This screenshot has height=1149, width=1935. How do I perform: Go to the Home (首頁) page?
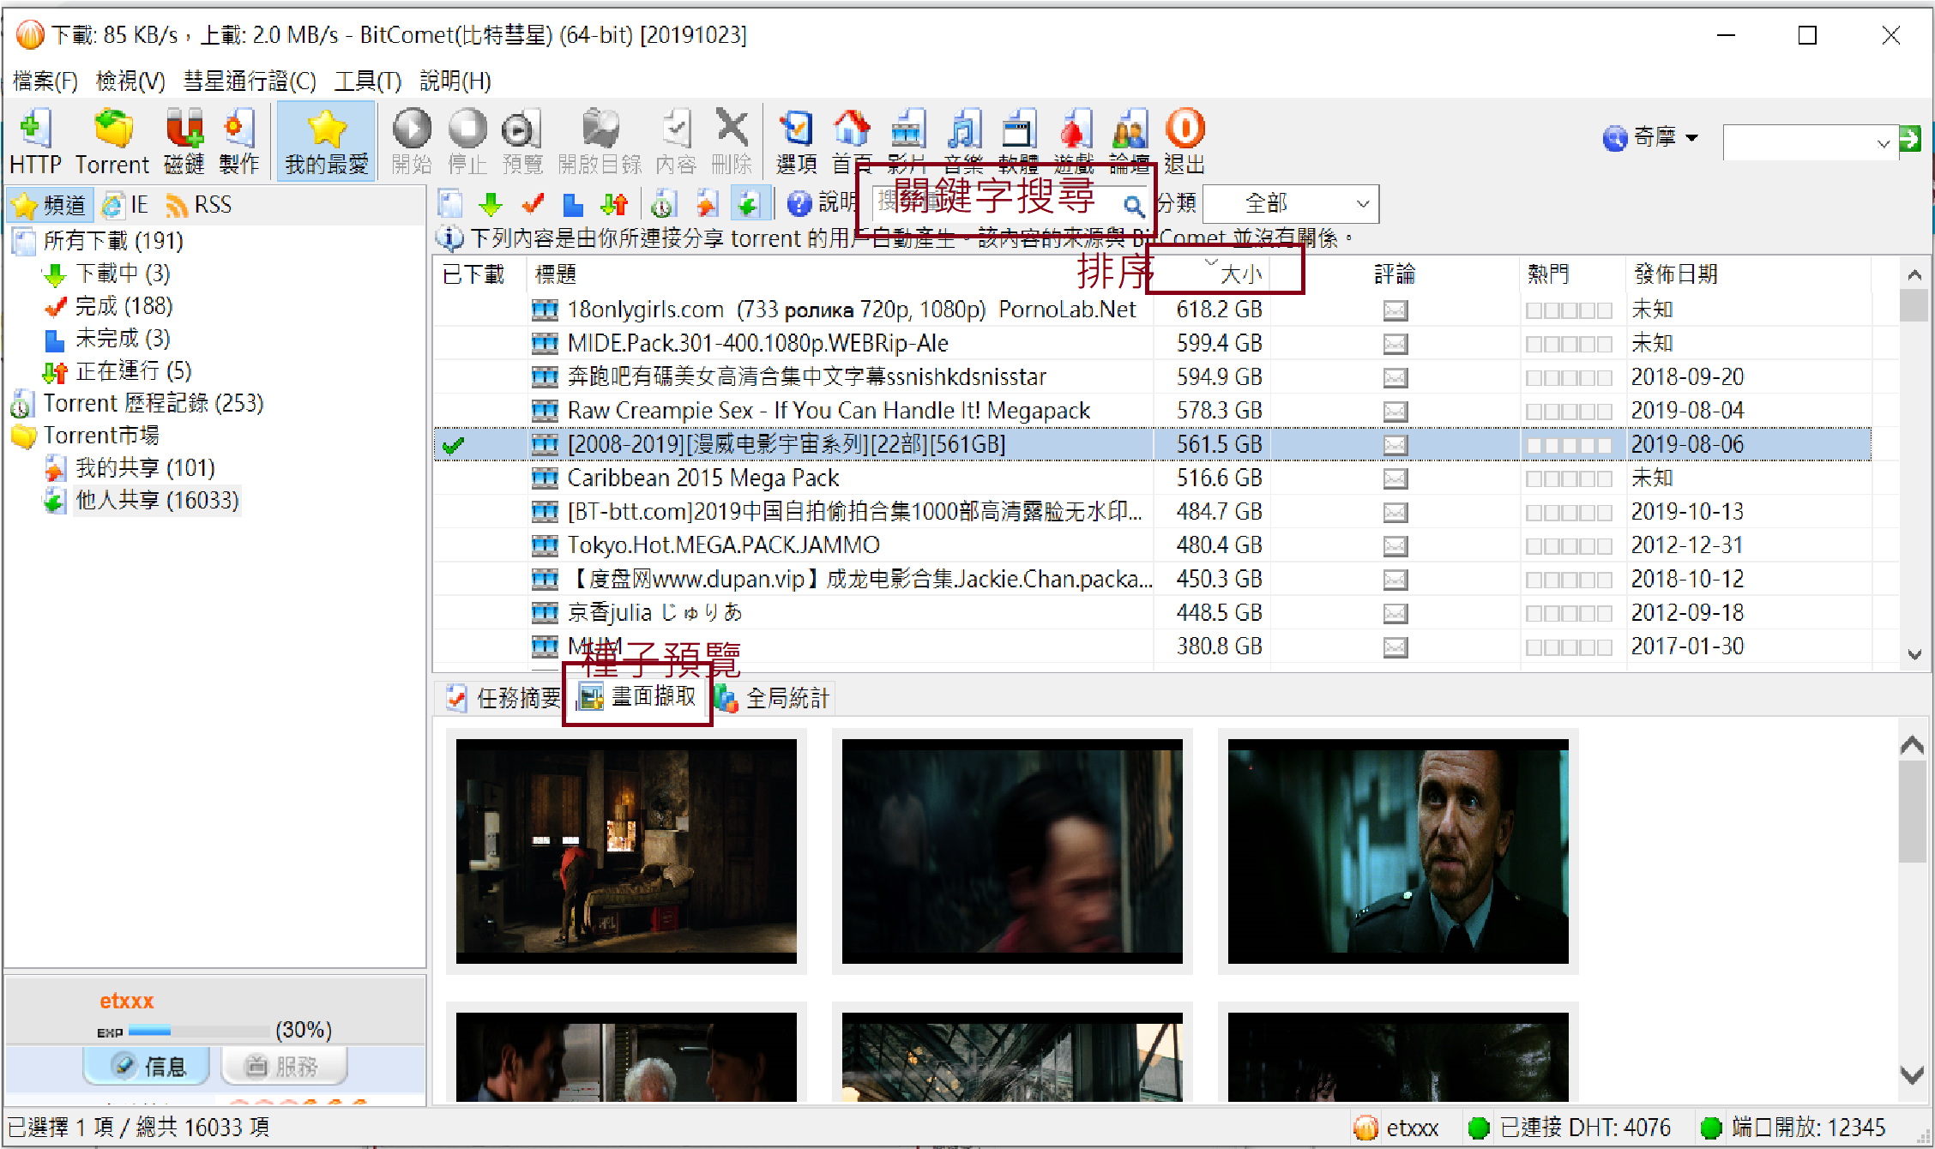(x=852, y=142)
